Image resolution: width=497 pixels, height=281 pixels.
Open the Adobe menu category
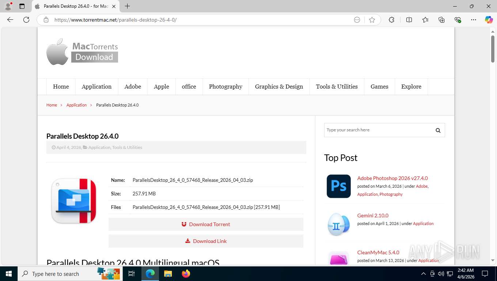pyautogui.click(x=133, y=87)
